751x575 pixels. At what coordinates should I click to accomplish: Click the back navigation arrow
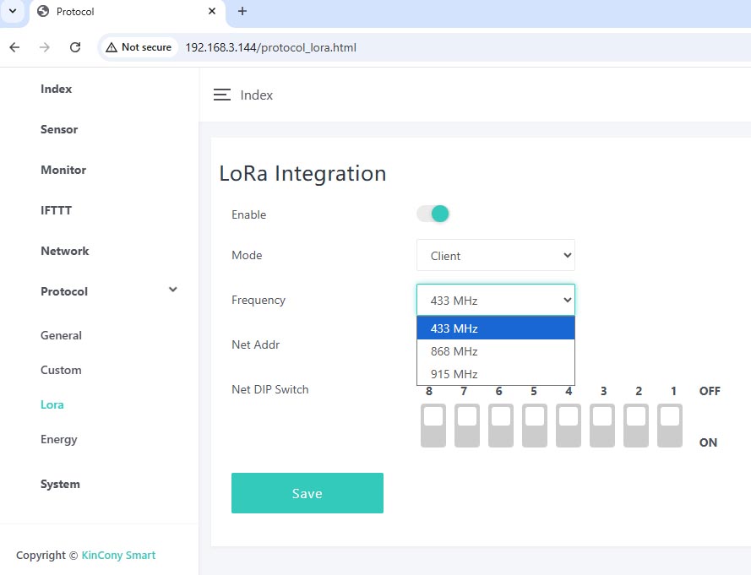pyautogui.click(x=14, y=47)
